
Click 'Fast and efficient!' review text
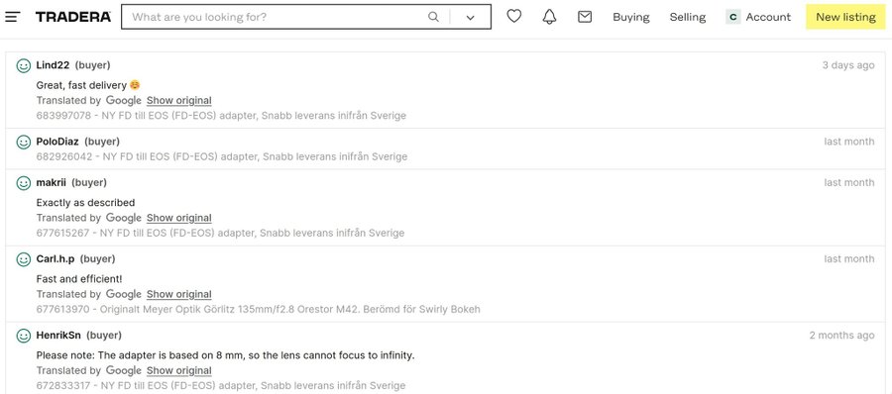pyautogui.click(x=79, y=279)
